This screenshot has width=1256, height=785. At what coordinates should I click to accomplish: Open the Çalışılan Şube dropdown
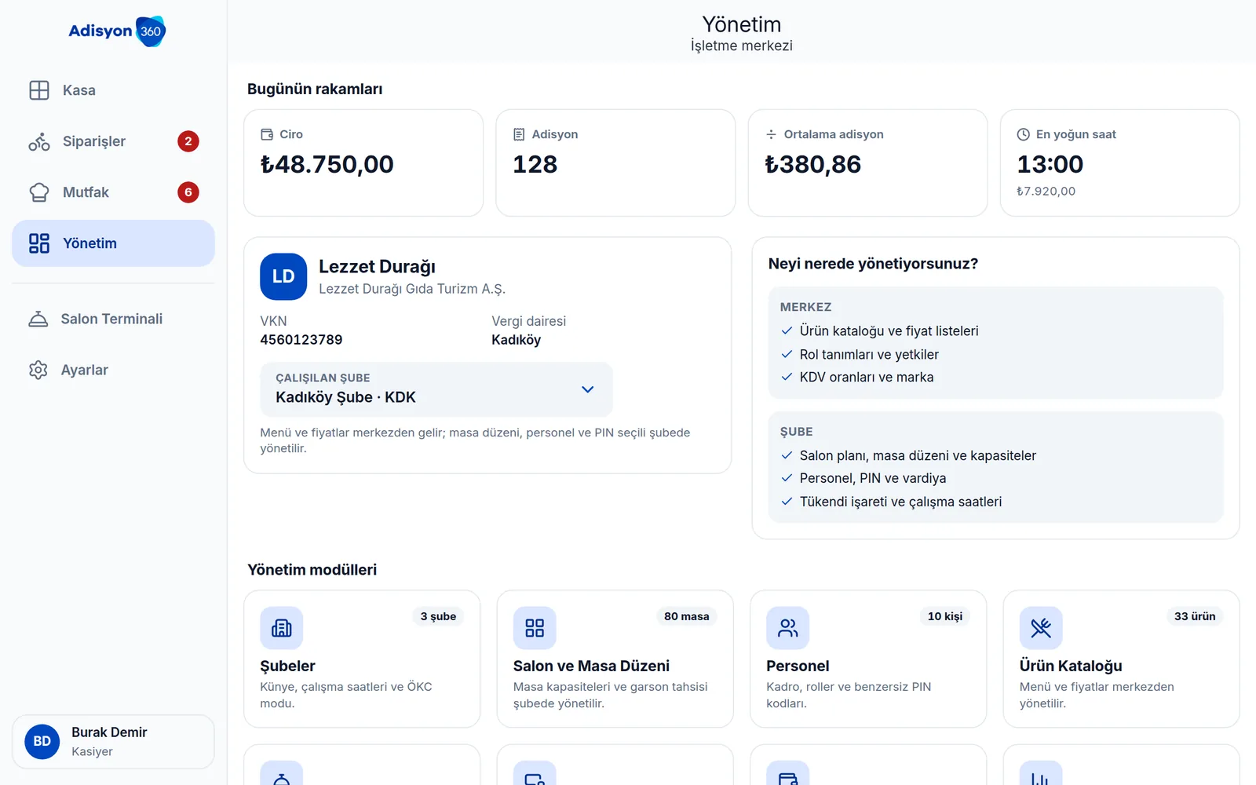(x=436, y=389)
